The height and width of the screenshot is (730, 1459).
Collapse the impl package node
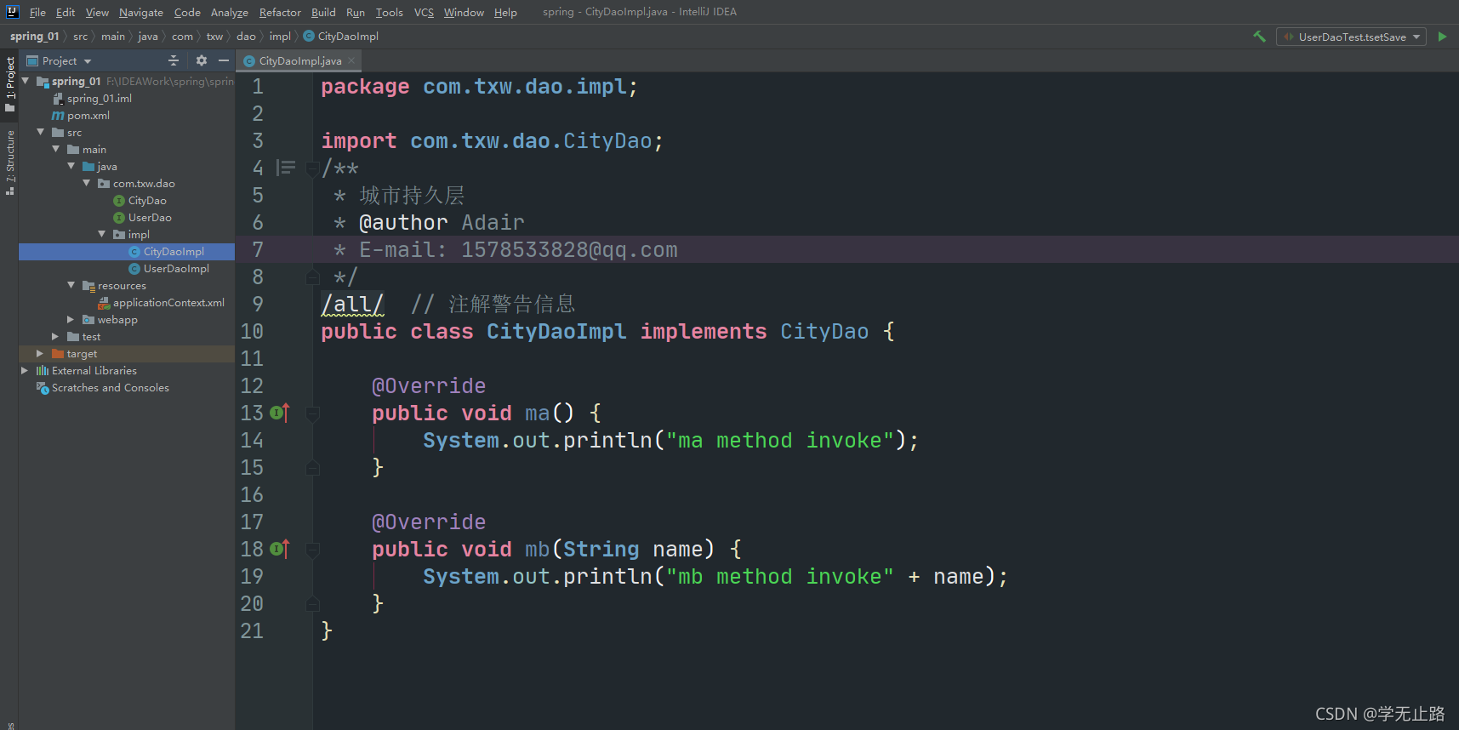pos(102,234)
